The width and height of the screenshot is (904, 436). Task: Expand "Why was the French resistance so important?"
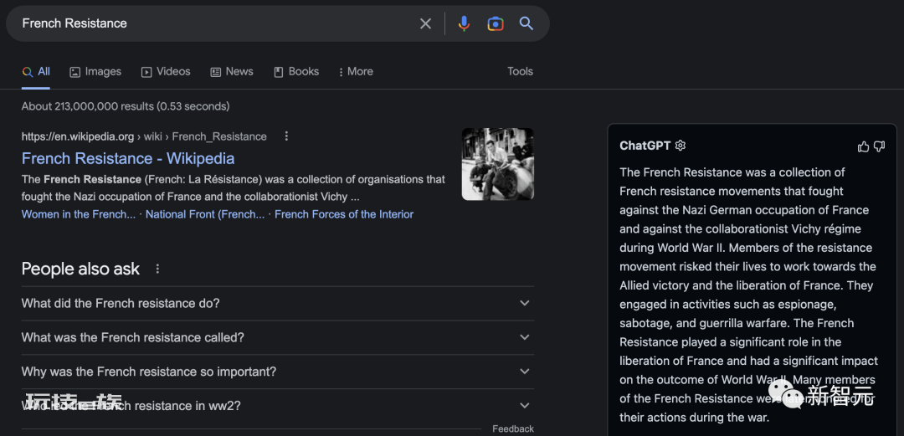pyautogui.click(x=277, y=372)
